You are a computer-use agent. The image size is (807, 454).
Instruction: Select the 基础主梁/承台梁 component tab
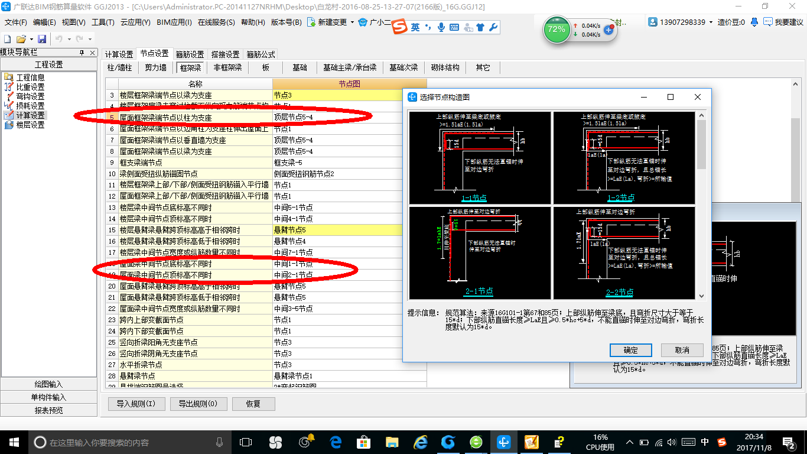(350, 68)
